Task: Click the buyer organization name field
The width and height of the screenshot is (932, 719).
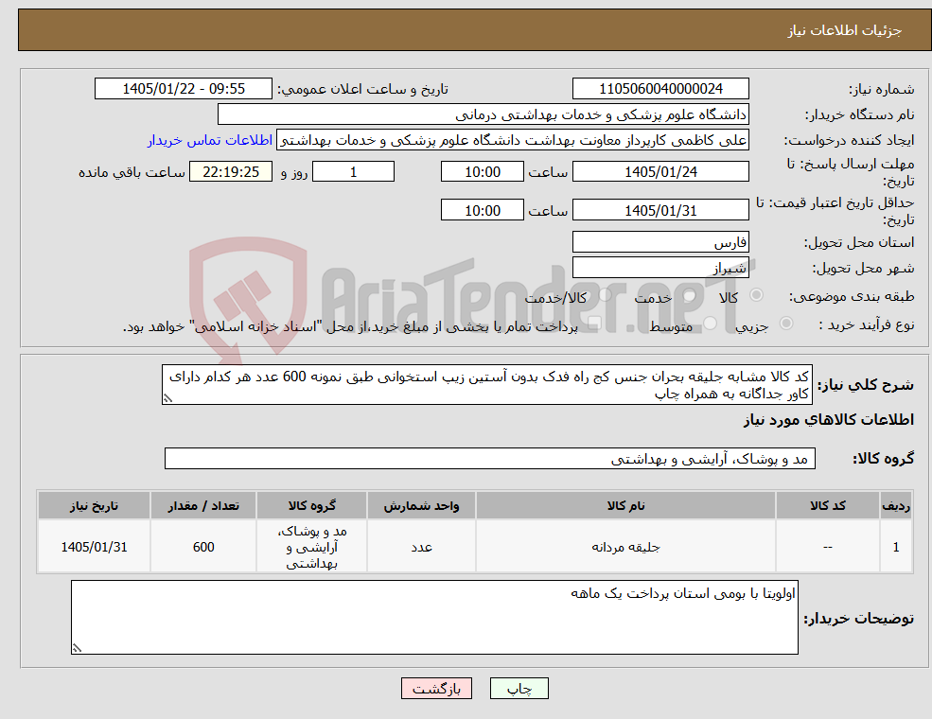Action: (484, 114)
